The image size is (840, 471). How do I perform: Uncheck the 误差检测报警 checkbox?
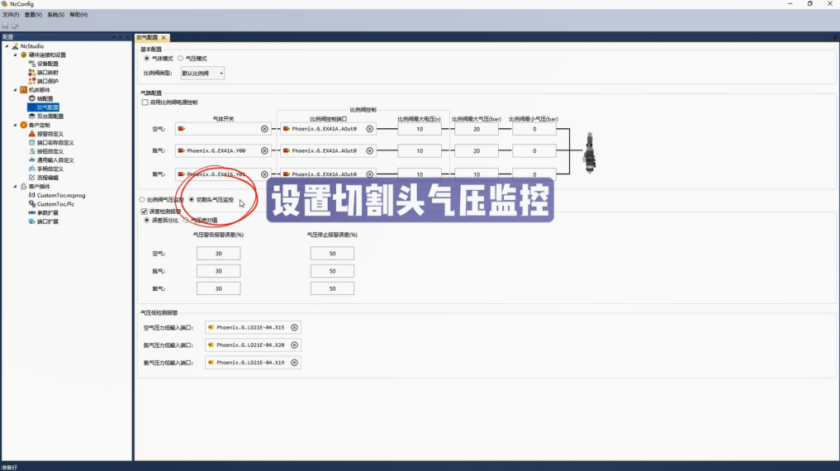tap(145, 212)
